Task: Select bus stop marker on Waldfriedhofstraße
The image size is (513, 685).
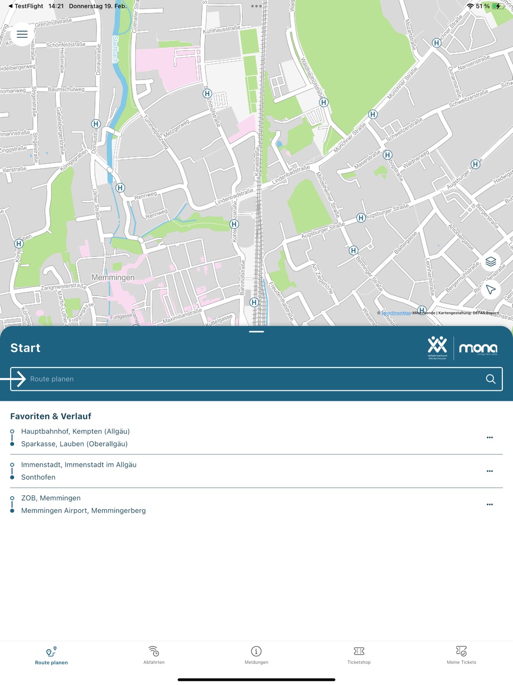Action: pos(324,102)
